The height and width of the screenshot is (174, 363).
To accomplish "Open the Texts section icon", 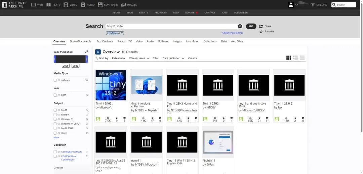I will point(48,5).
